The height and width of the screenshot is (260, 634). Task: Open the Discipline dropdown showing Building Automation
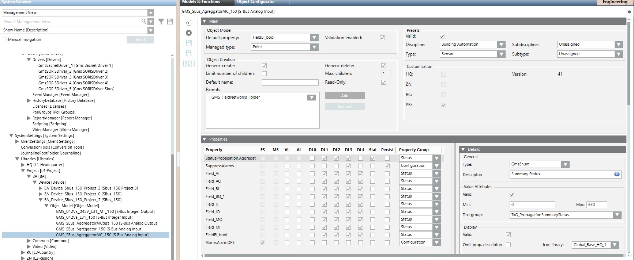coord(501,45)
